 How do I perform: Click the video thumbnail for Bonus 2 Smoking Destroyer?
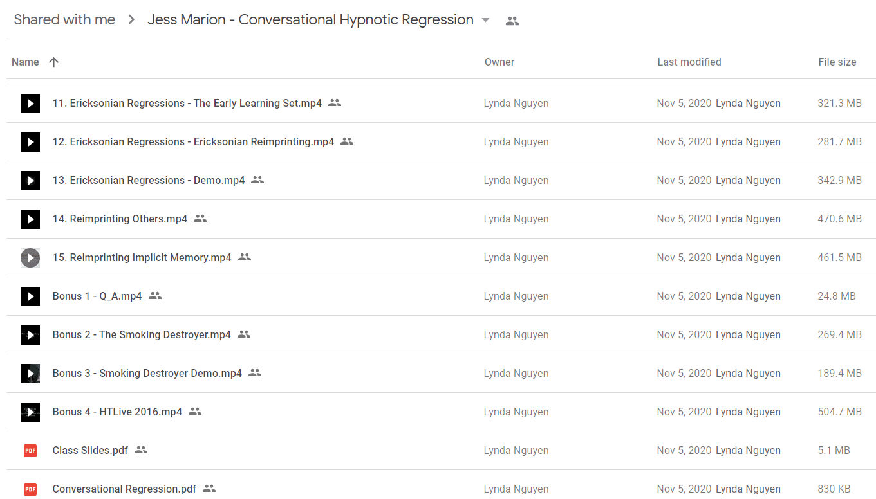(x=30, y=334)
